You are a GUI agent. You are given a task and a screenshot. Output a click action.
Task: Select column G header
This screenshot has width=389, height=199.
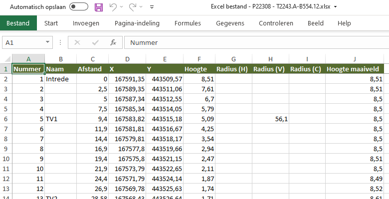pos(233,59)
